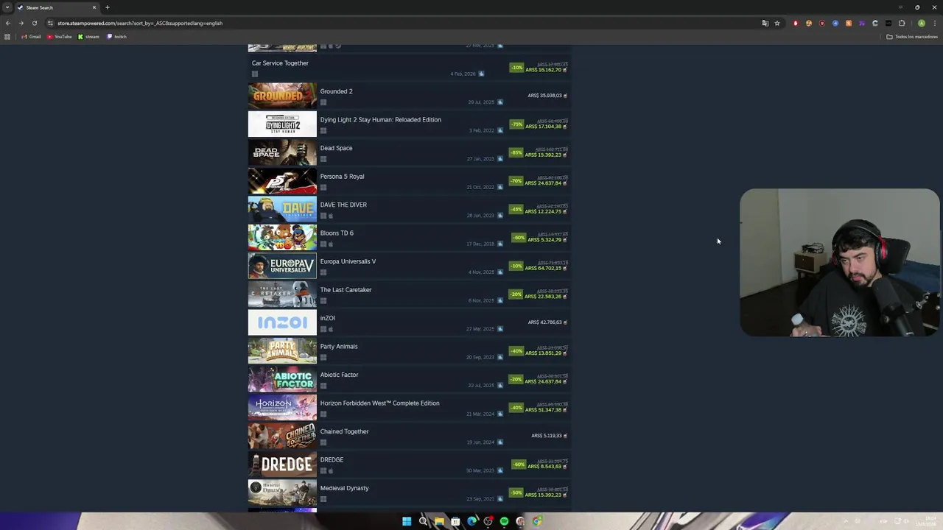This screenshot has height=530, width=943.
Task: Open the Chained Together thumbnail
Action: click(x=282, y=436)
